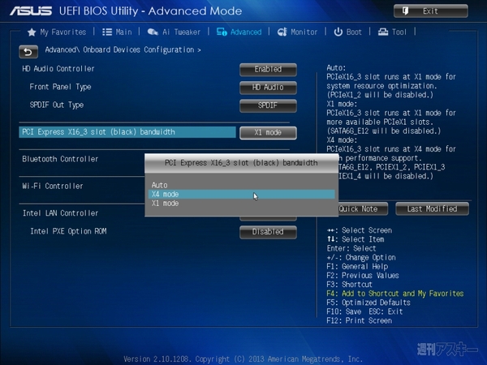Switch to the Boot tab
Image resolution: width=487 pixels, height=365 pixels.
click(354, 32)
